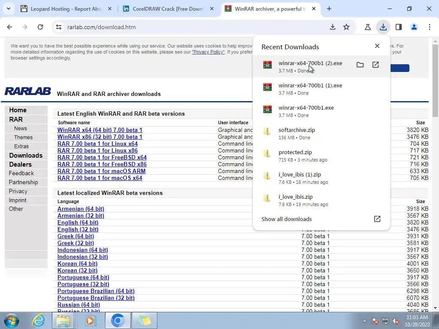Open the browser side panel
This screenshot has width=439, height=329.
click(x=399, y=27)
